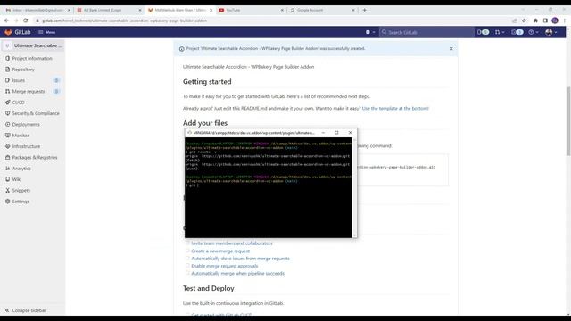Open Project information in sidebar
Viewport: 571px width, 321px height.
click(32, 58)
